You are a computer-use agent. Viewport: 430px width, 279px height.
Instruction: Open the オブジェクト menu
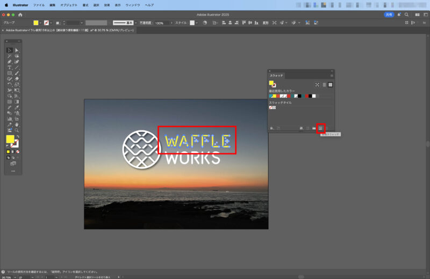(69, 4)
